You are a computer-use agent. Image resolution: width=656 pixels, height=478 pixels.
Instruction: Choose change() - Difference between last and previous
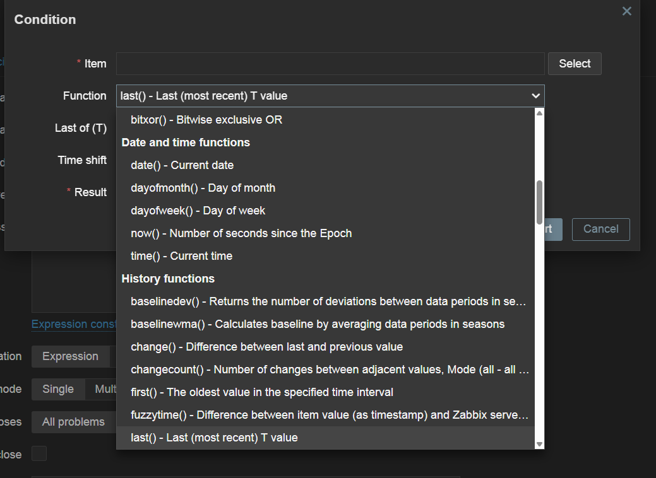326,347
